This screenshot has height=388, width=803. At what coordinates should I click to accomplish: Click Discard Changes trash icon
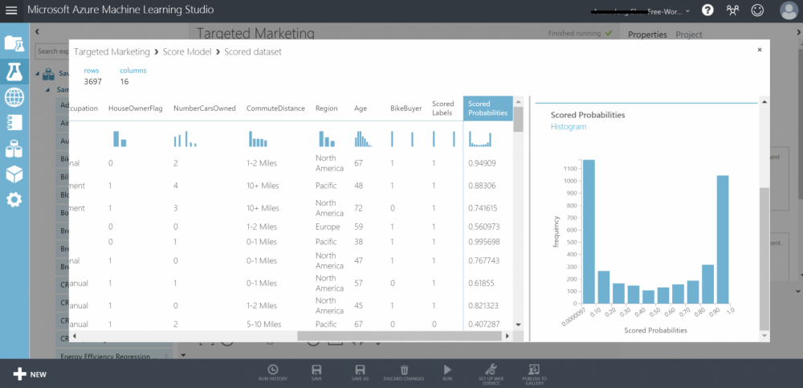click(404, 373)
